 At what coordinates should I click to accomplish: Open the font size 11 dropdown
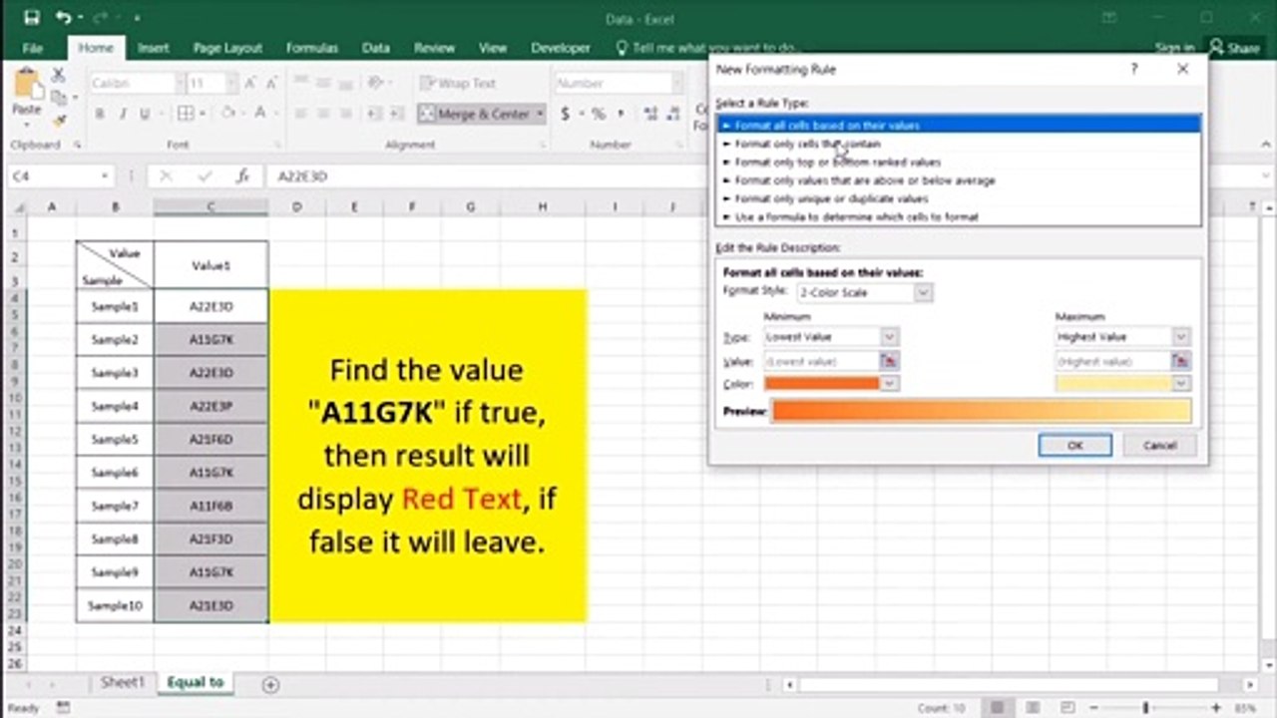pos(231,84)
